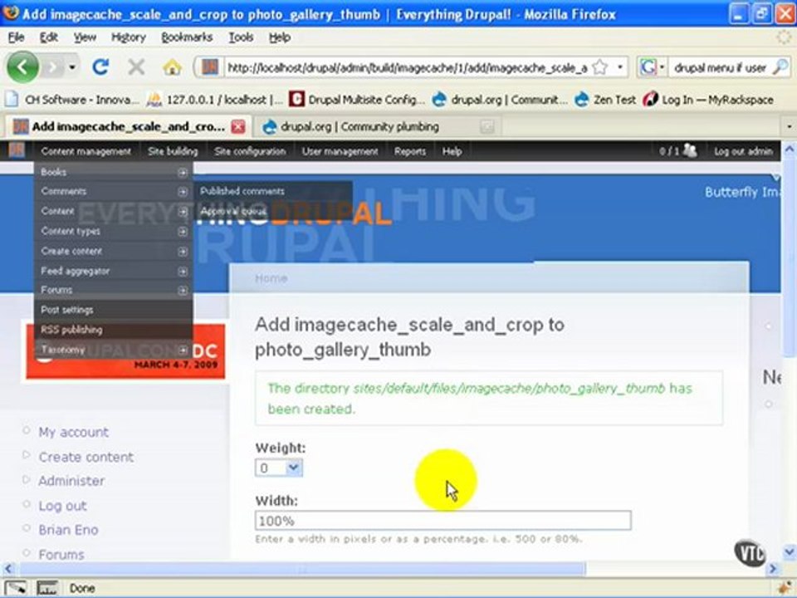Click the vertical scrollbar down arrow
Screen dimensions: 797x598
click(x=789, y=551)
